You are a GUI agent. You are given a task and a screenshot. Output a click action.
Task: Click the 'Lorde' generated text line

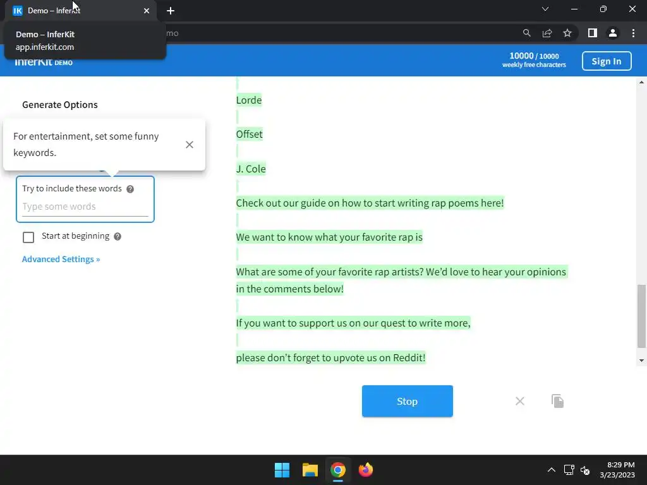click(x=249, y=100)
